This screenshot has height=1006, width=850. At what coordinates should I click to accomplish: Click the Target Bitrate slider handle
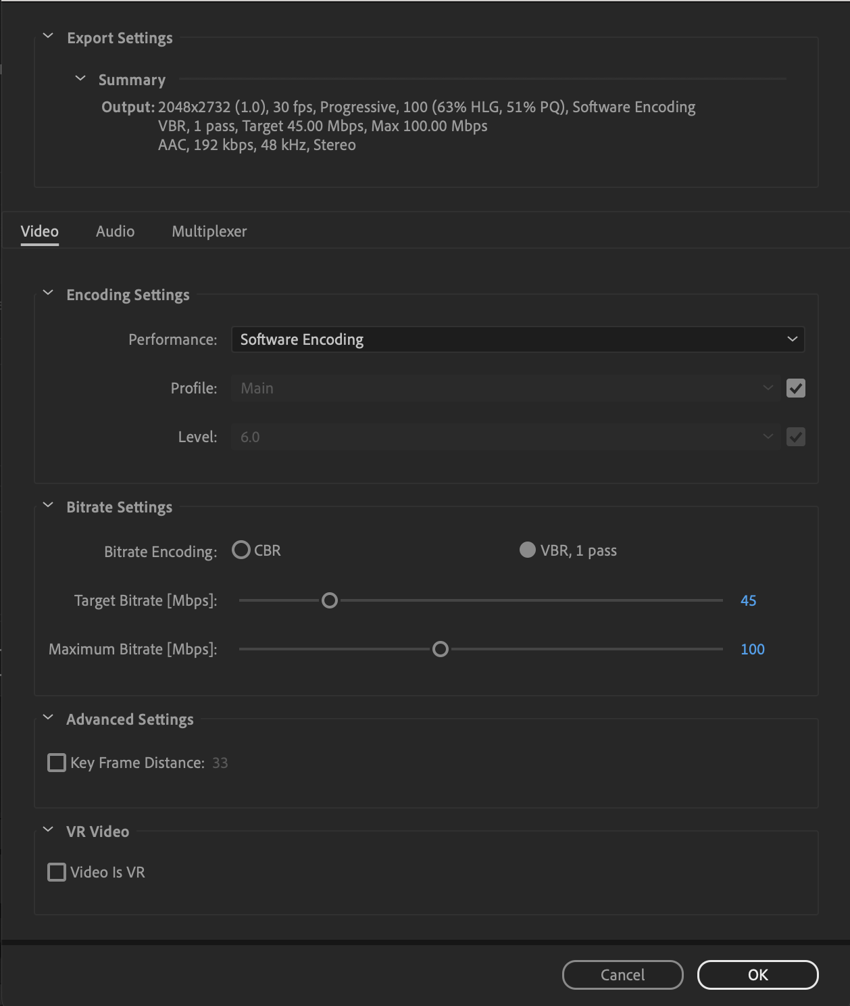(x=330, y=600)
